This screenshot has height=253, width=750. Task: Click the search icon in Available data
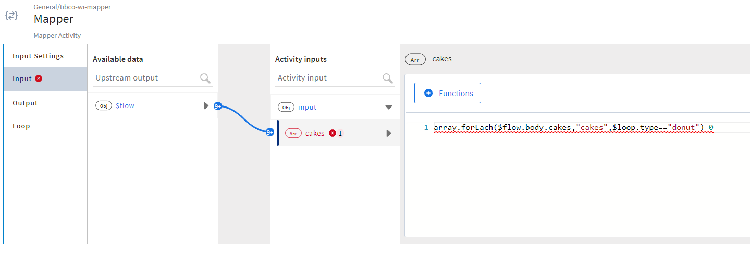[205, 78]
